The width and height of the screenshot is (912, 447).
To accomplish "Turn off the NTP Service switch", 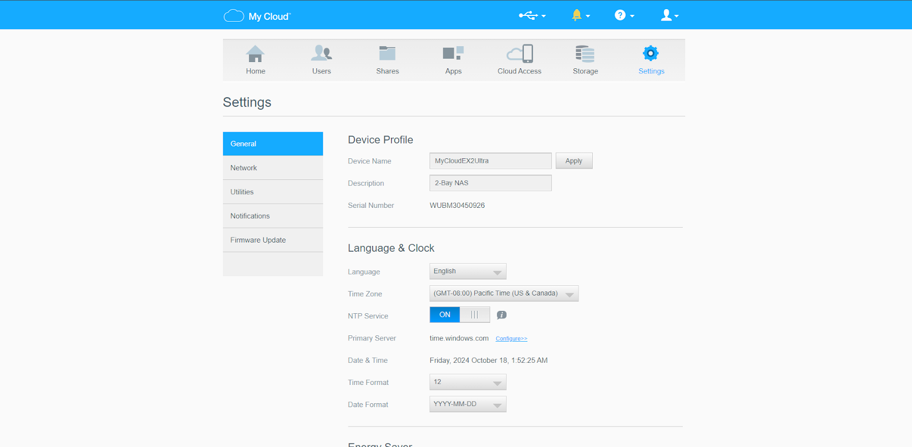I will pyautogui.click(x=459, y=315).
